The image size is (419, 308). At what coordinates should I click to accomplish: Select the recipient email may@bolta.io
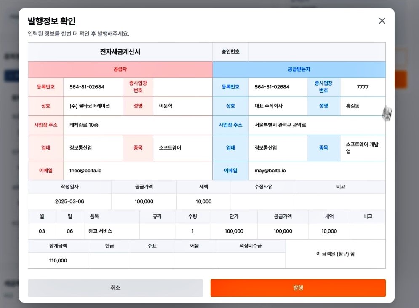[x=270, y=171]
